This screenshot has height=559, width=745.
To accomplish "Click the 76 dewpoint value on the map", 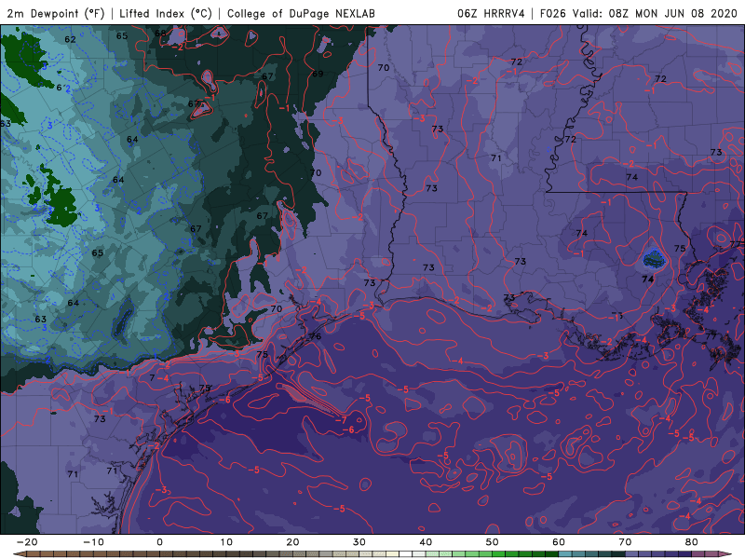I will [315, 336].
